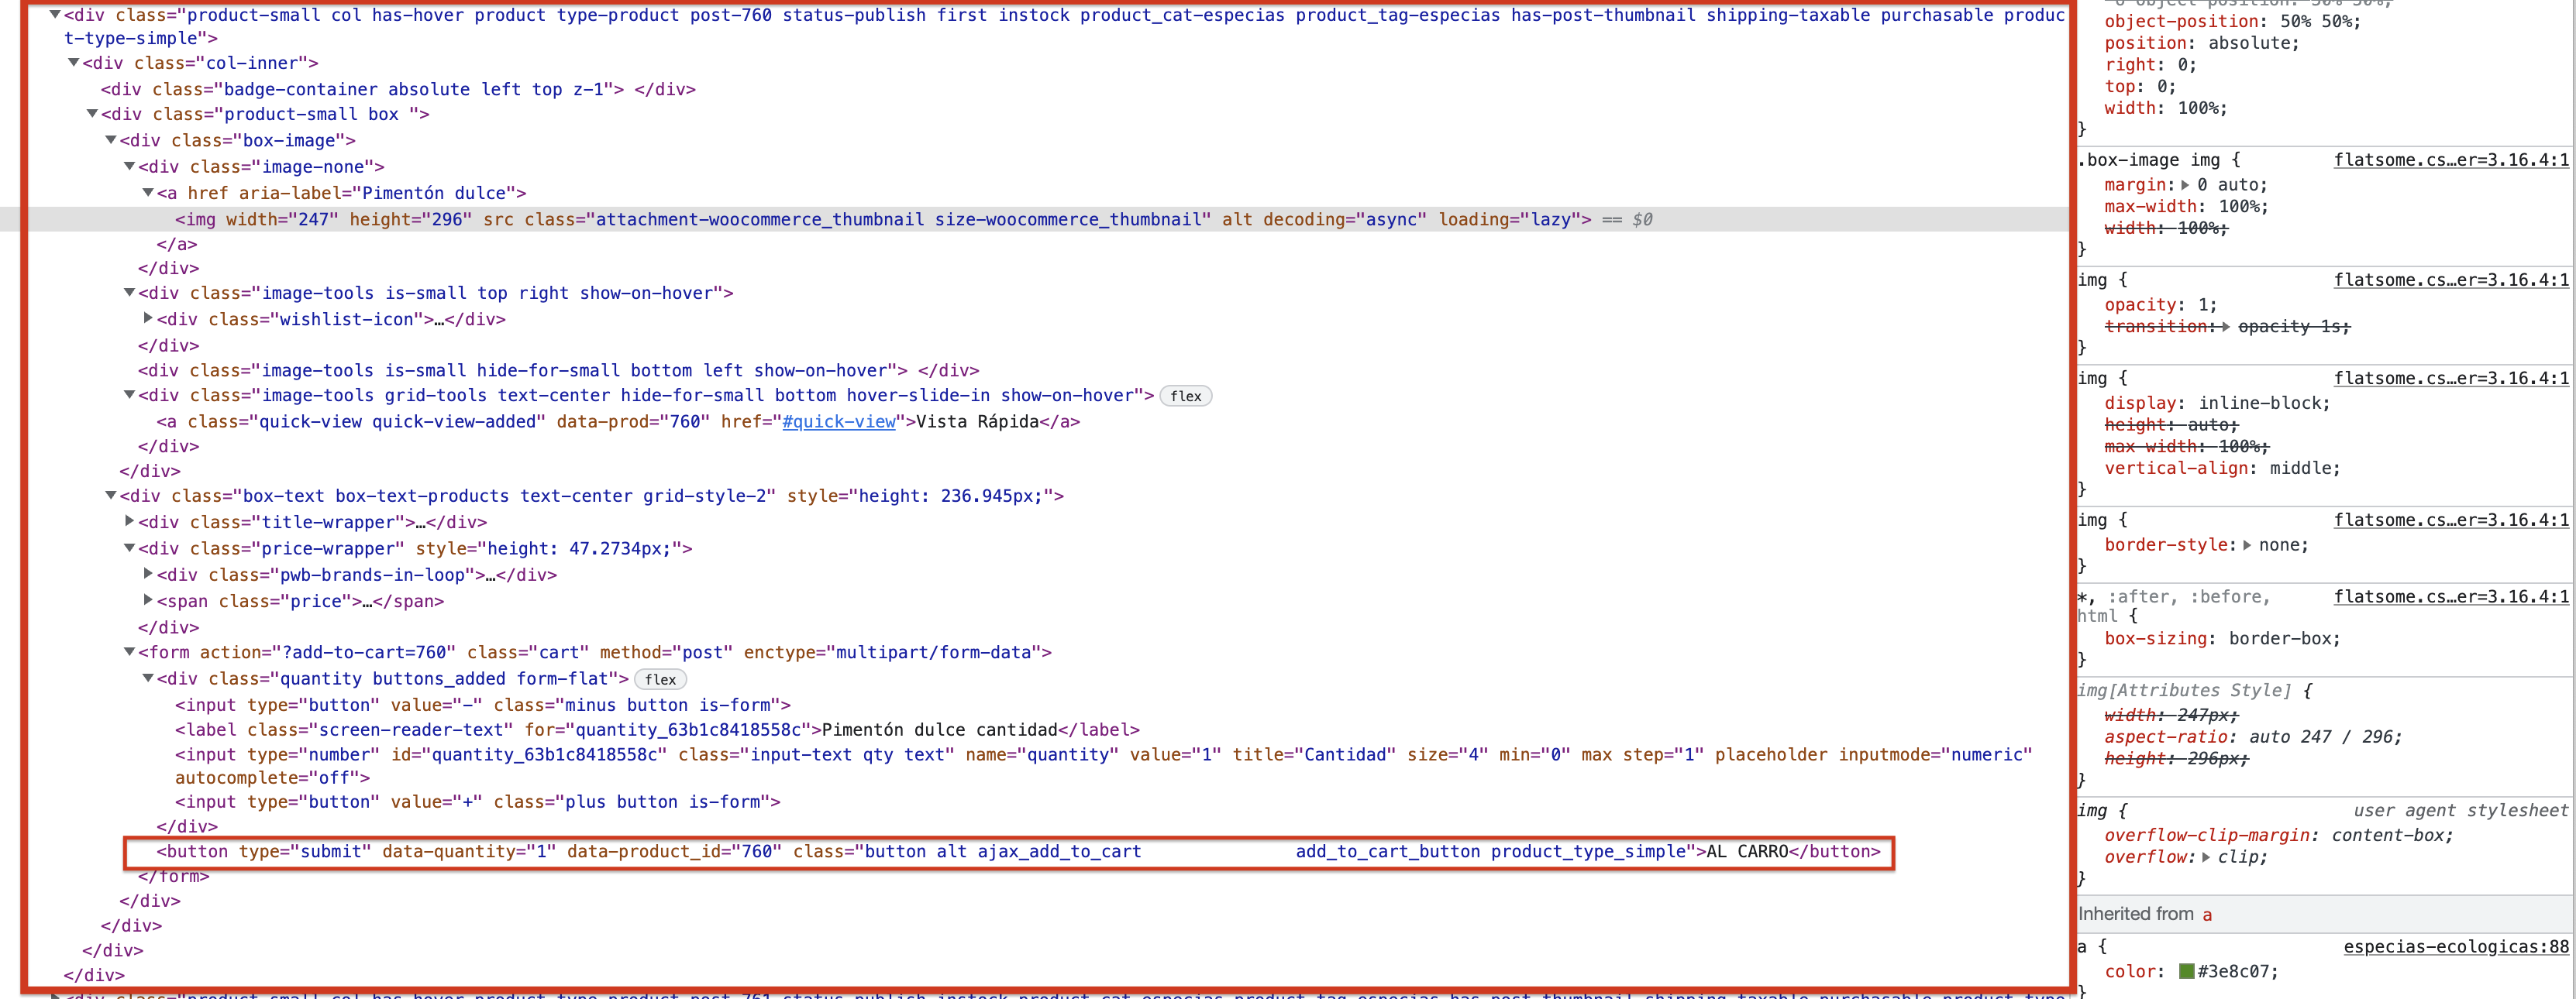Click the flex badge on quantity div

click(660, 679)
